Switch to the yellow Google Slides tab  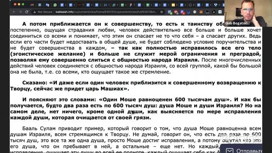click(173, 5)
